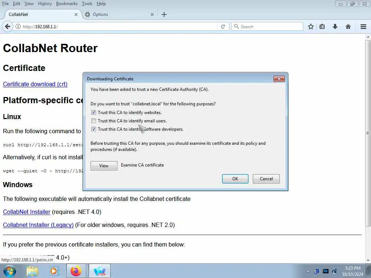
Task: Open a new tab with plus icon
Action: pyautogui.click(x=164, y=14)
